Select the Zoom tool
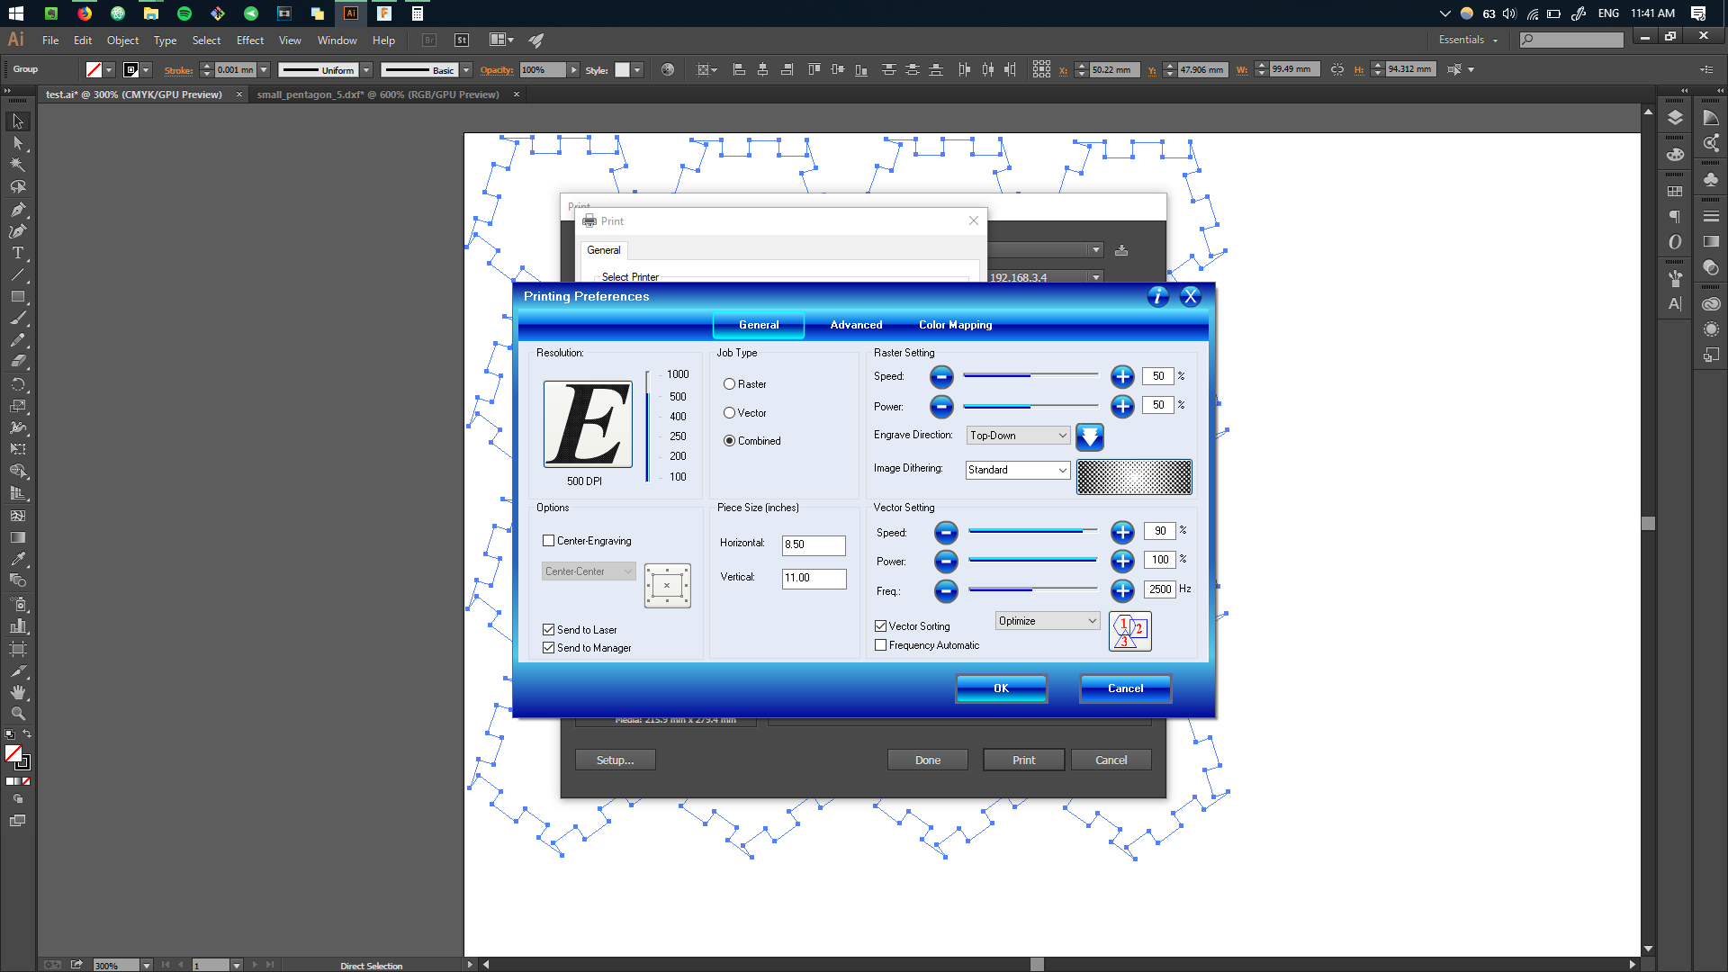The width and height of the screenshot is (1728, 972). (17, 714)
